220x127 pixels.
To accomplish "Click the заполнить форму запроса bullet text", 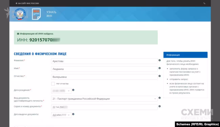I will click(185, 72).
